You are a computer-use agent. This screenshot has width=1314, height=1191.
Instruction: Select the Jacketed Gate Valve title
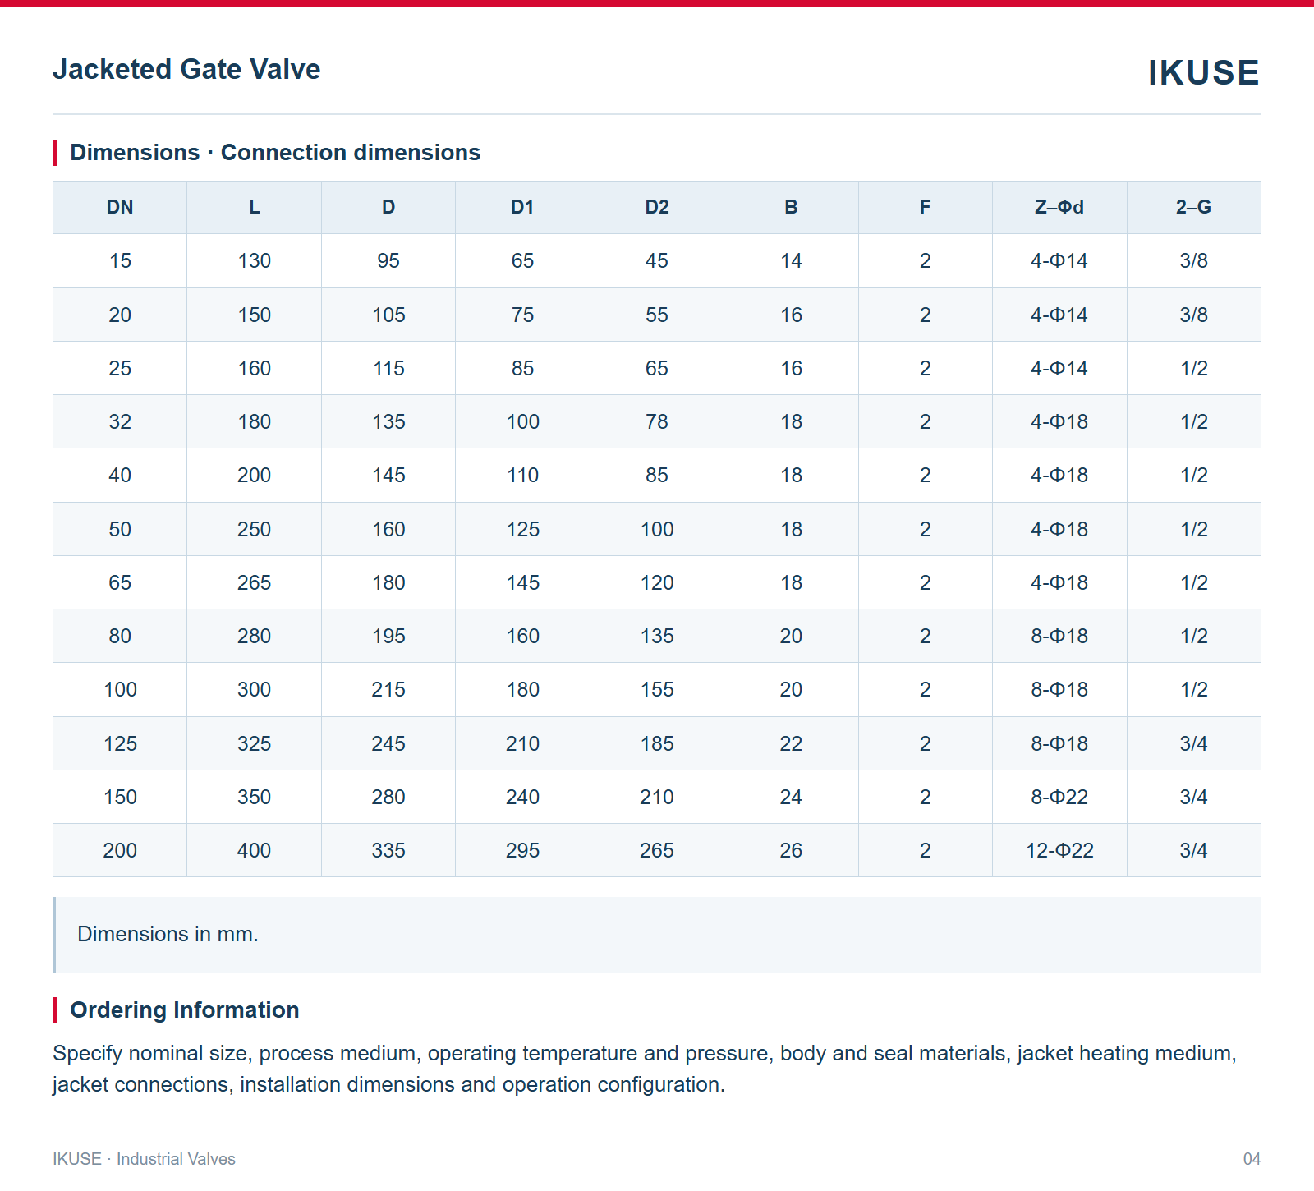(x=186, y=69)
